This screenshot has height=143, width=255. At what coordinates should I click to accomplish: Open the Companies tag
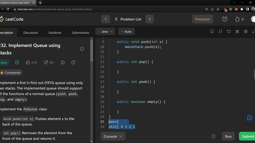click(x=11, y=73)
